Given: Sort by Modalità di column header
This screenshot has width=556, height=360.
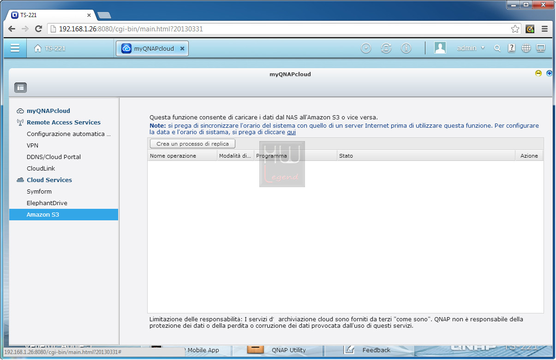Looking at the screenshot, I should [235, 156].
